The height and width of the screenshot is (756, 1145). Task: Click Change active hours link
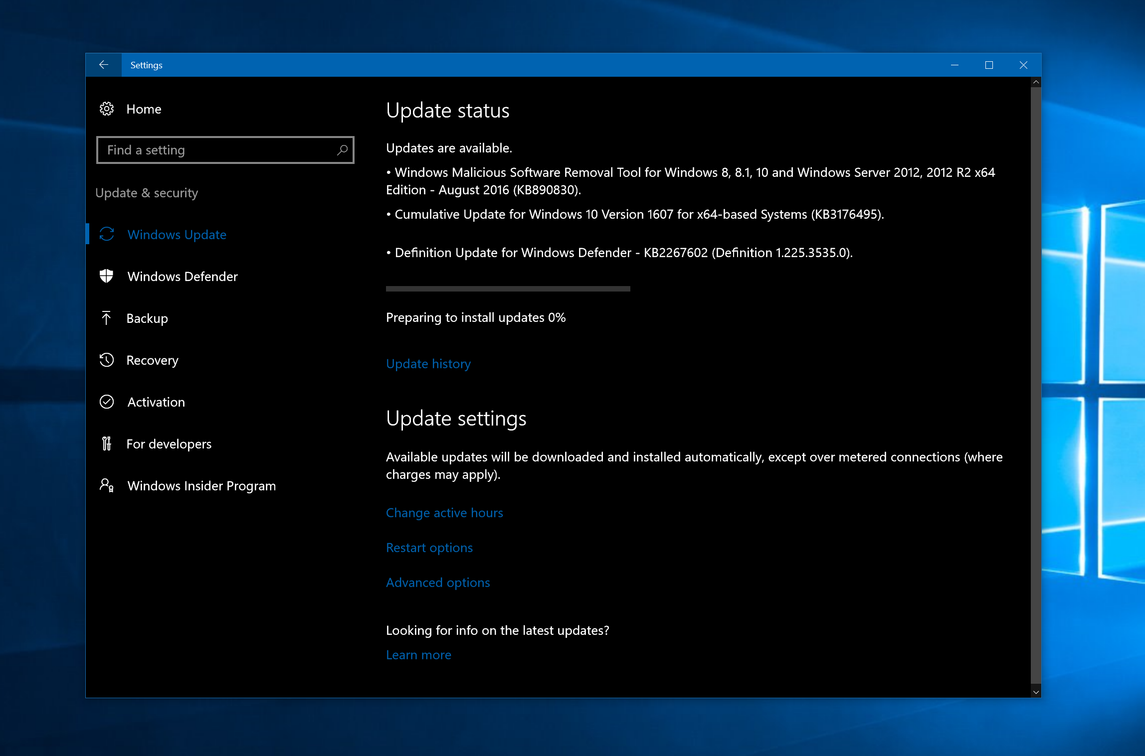[x=444, y=513]
